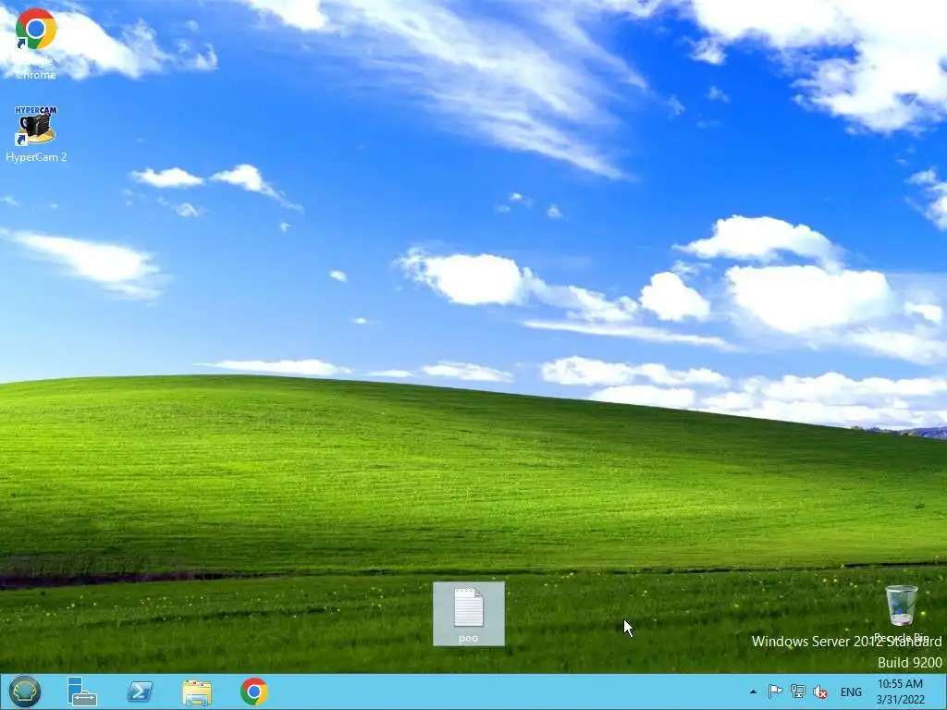Launch Server Manager from the taskbar
This screenshot has width=947, height=710.
coord(82,692)
